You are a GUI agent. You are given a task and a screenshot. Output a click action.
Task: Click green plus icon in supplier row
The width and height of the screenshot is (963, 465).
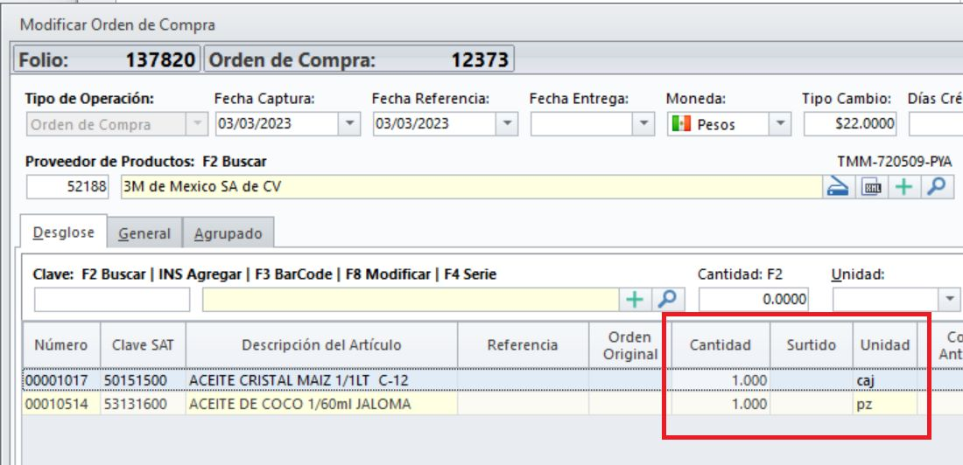coord(902,187)
